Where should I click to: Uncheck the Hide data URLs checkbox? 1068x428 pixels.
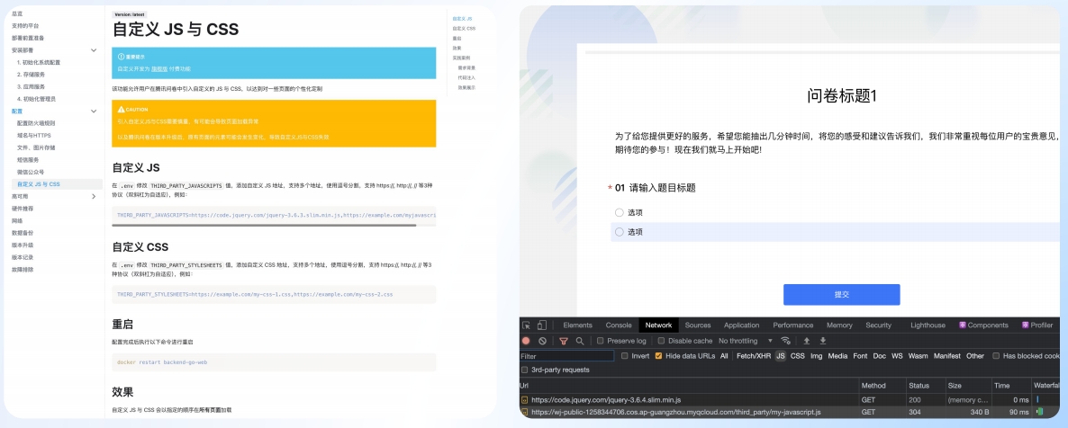pyautogui.click(x=658, y=356)
